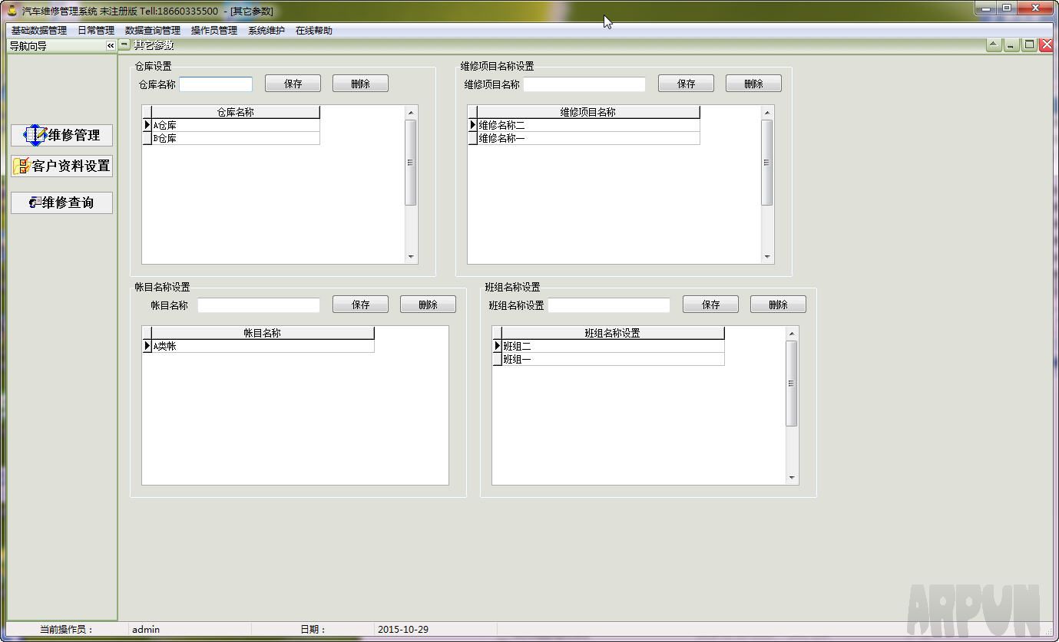This screenshot has height=642, width=1059.
Task: Click the 仓库名称 input field
Action: pos(216,84)
